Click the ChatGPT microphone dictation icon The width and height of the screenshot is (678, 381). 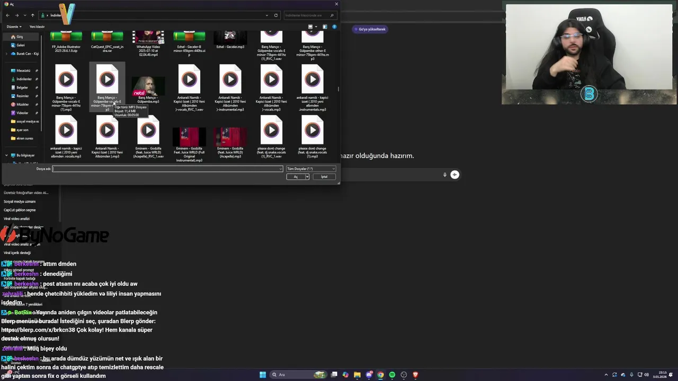[x=445, y=175]
